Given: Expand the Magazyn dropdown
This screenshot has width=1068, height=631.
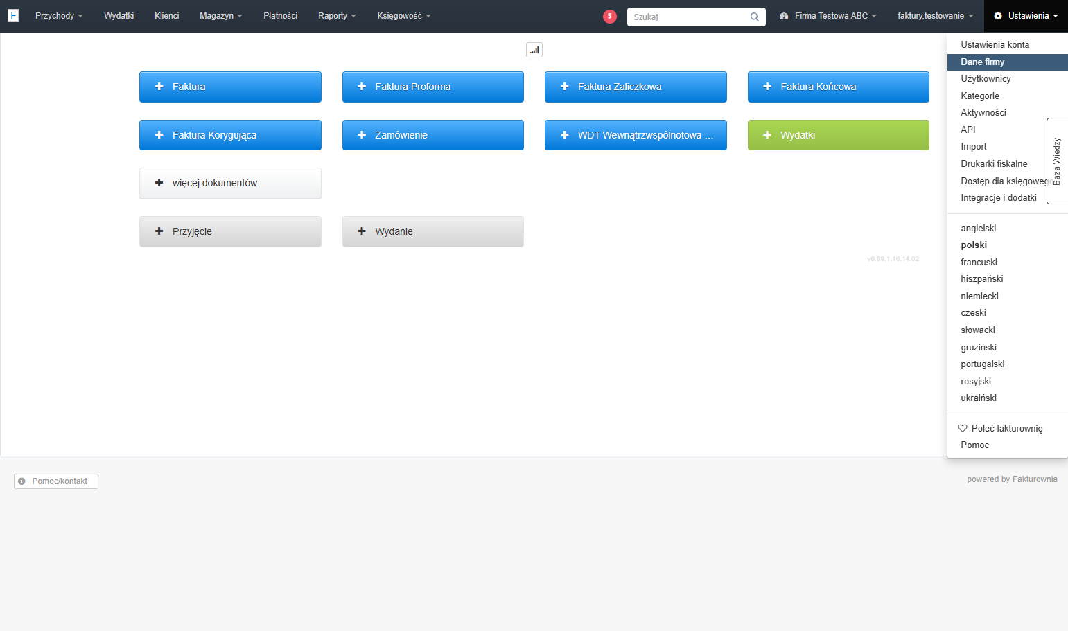Looking at the screenshot, I should (x=221, y=16).
